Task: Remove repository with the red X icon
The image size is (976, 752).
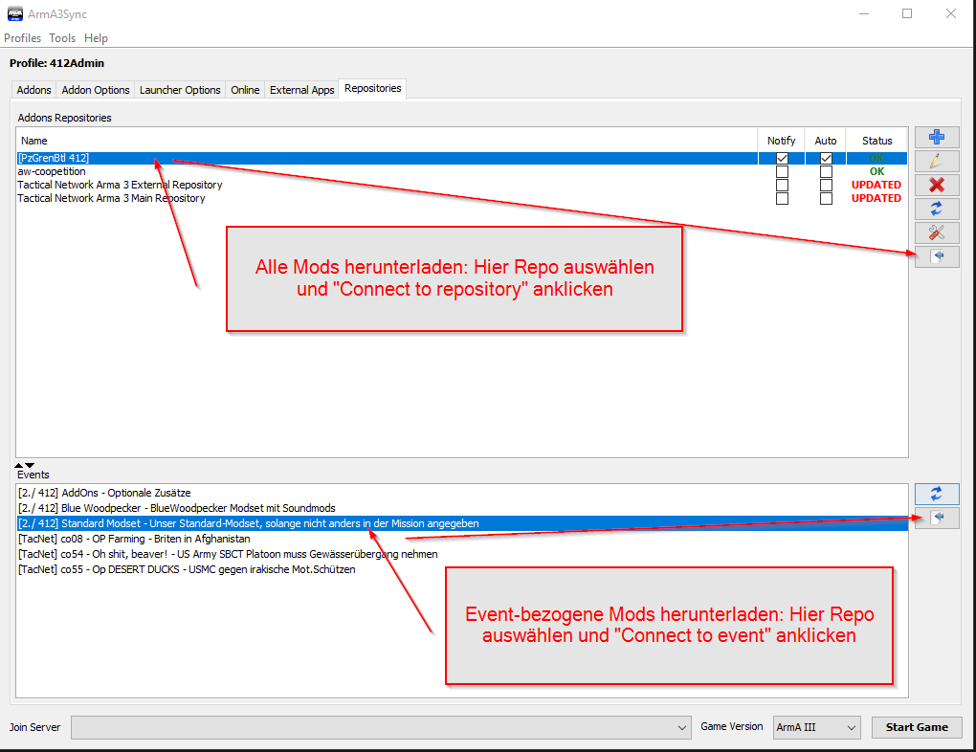Action: tap(936, 185)
